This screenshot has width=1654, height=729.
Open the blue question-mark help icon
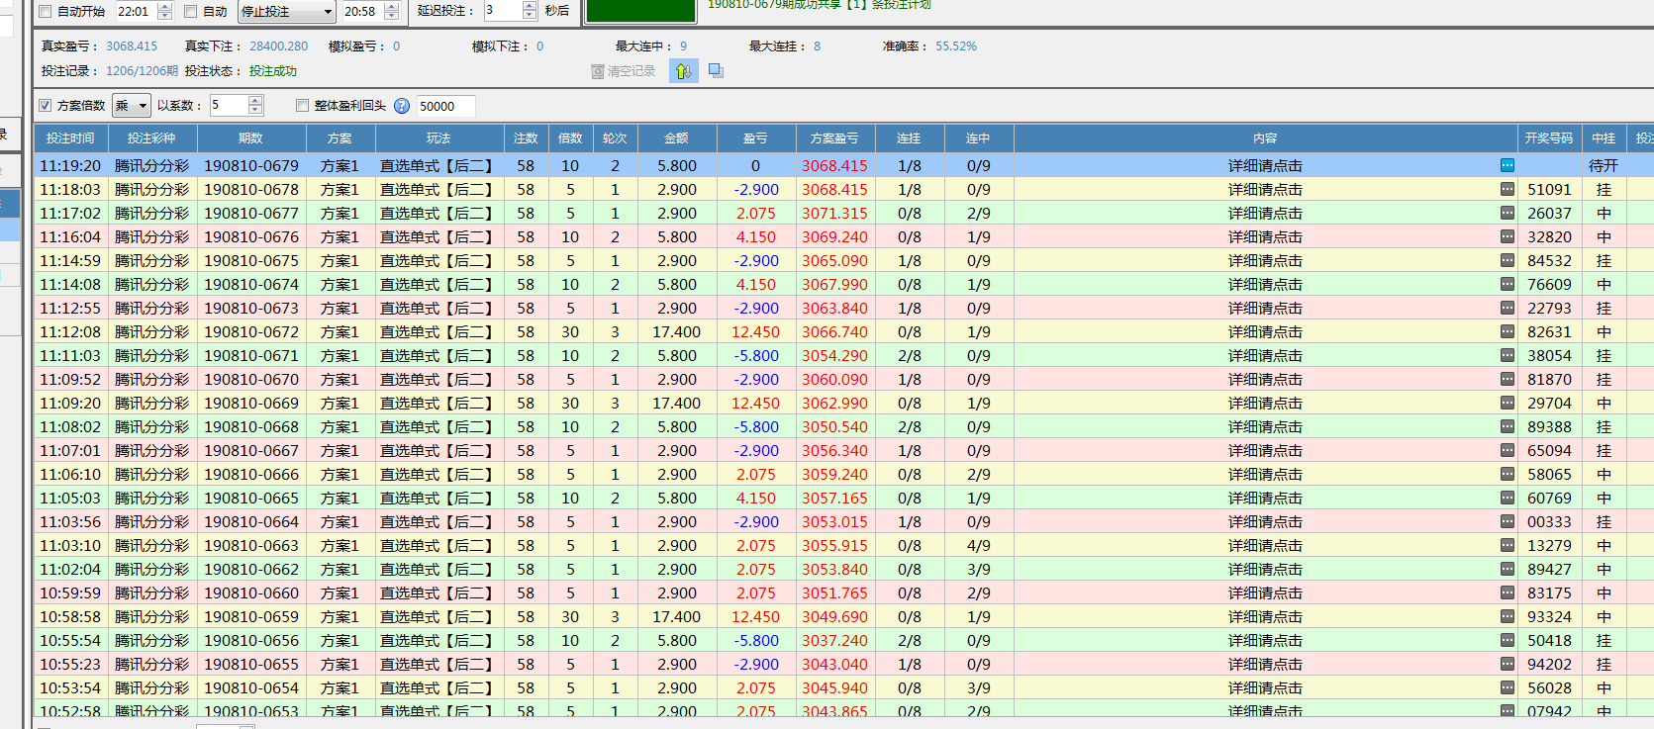(402, 106)
